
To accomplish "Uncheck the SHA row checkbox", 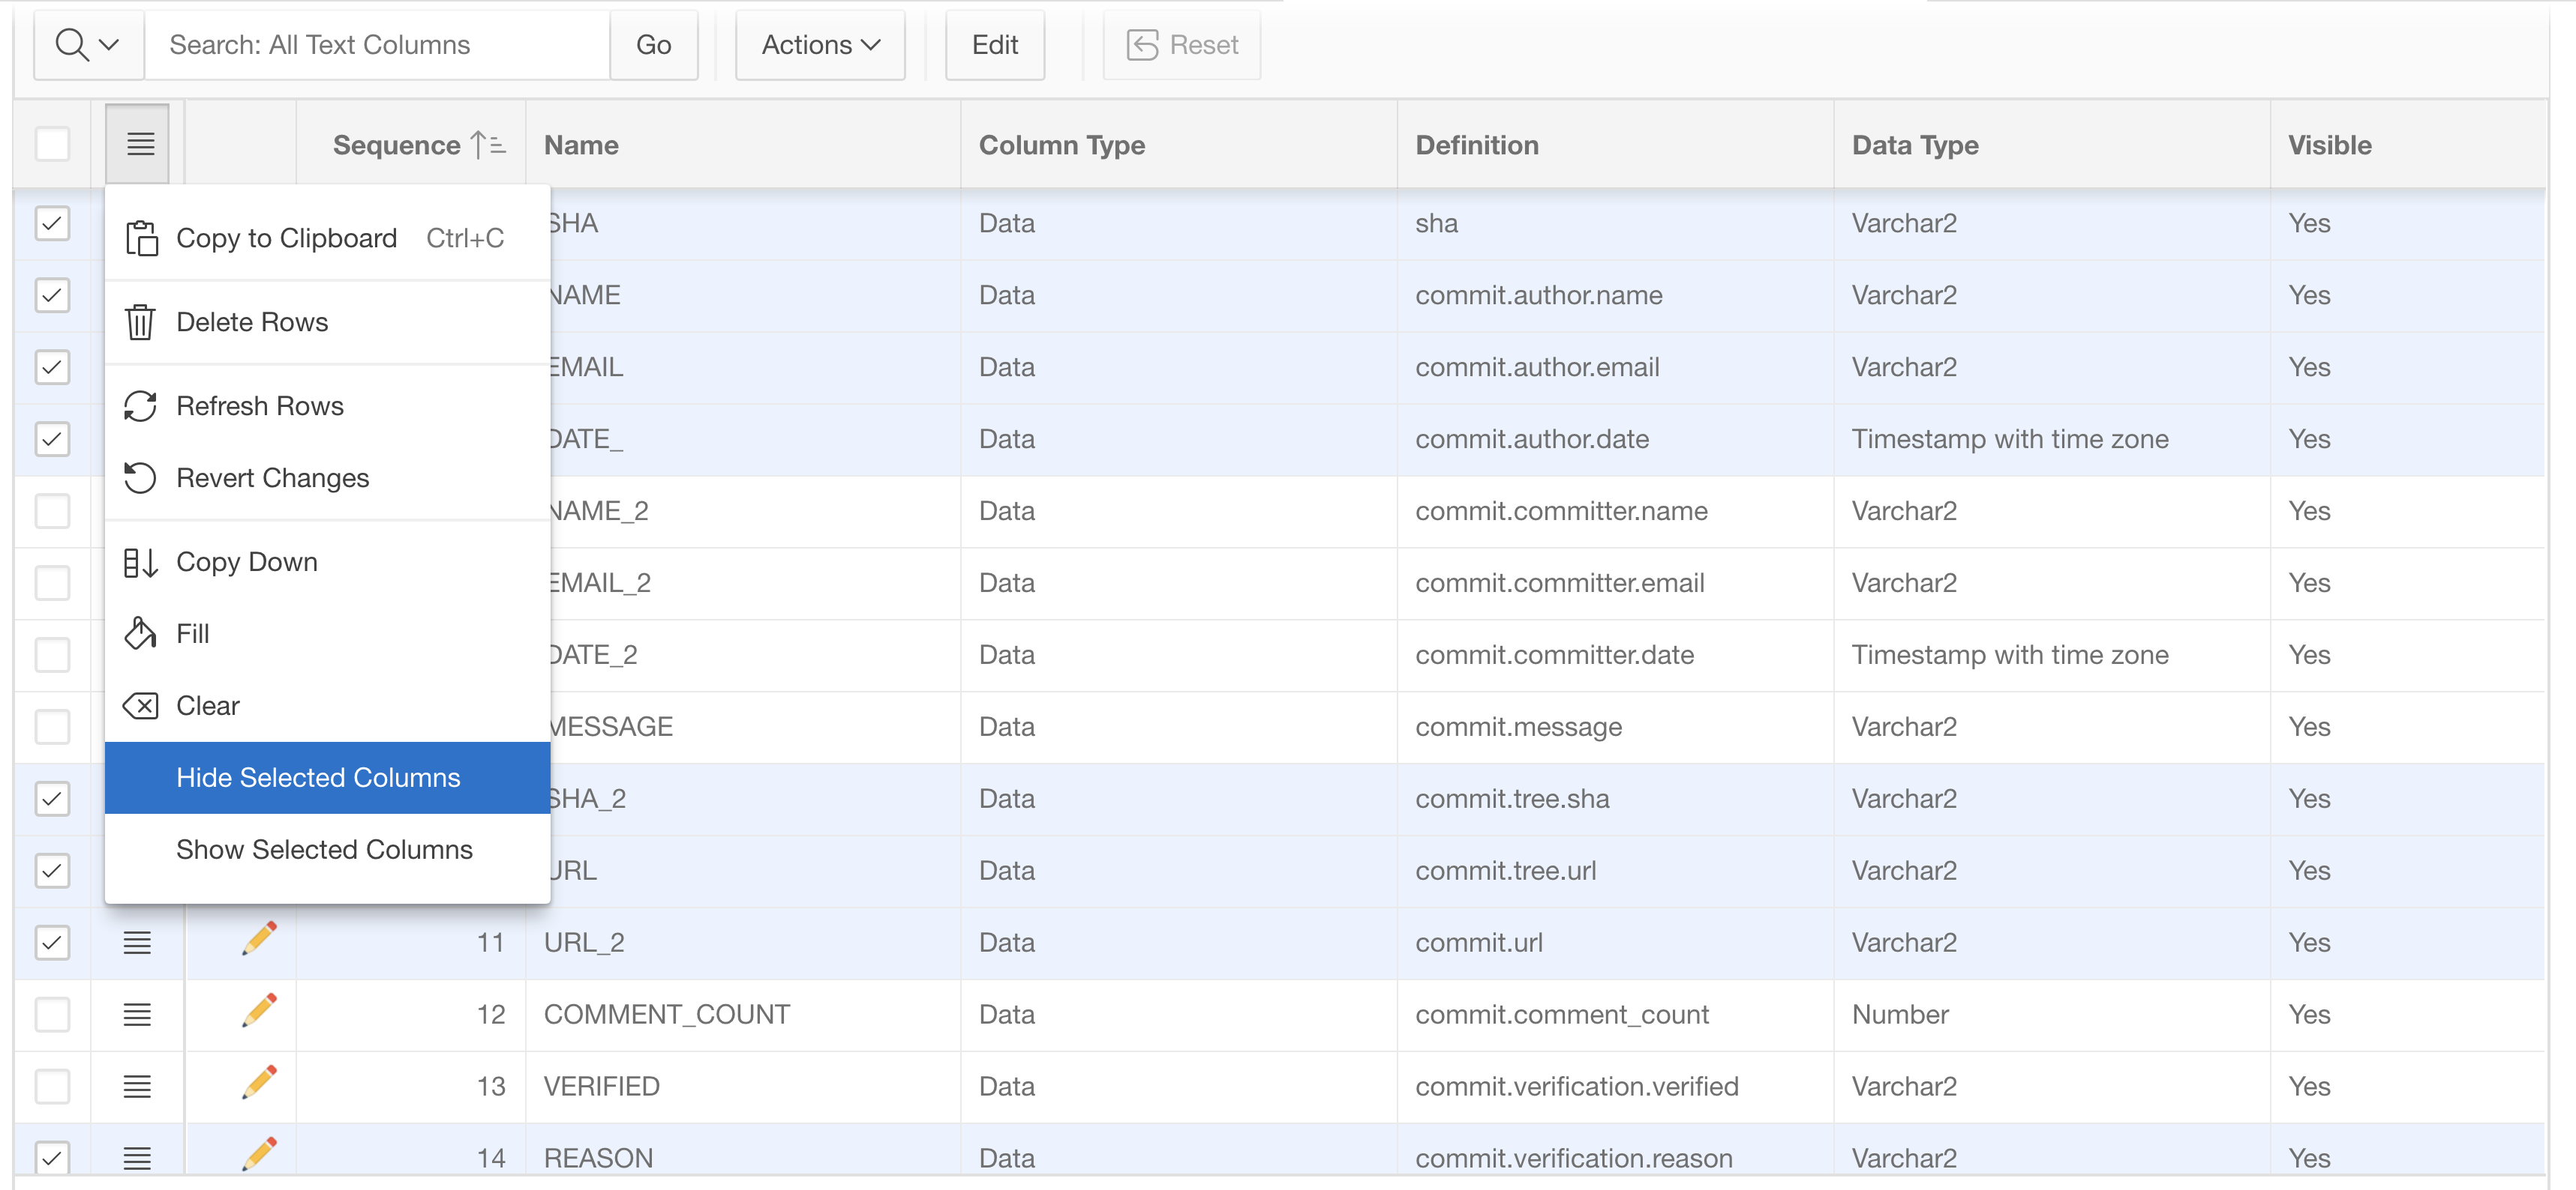I will point(52,223).
